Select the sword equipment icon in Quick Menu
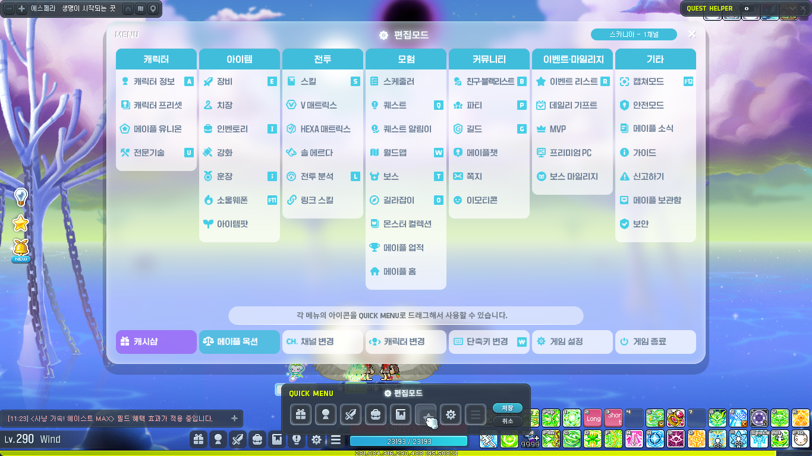Screen dimensions: 812x456 pyautogui.click(x=351, y=414)
